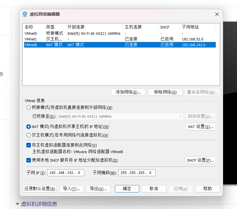
Task: Open NAT 设置 dialog
Action: (x=201, y=127)
